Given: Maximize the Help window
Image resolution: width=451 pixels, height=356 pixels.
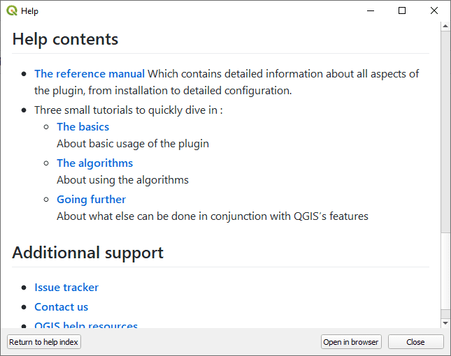Looking at the screenshot, I should [402, 11].
